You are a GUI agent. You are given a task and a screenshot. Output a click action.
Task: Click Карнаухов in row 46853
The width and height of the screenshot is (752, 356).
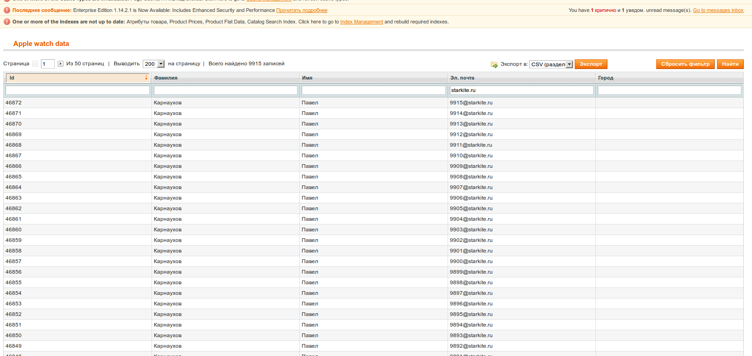[168, 304]
